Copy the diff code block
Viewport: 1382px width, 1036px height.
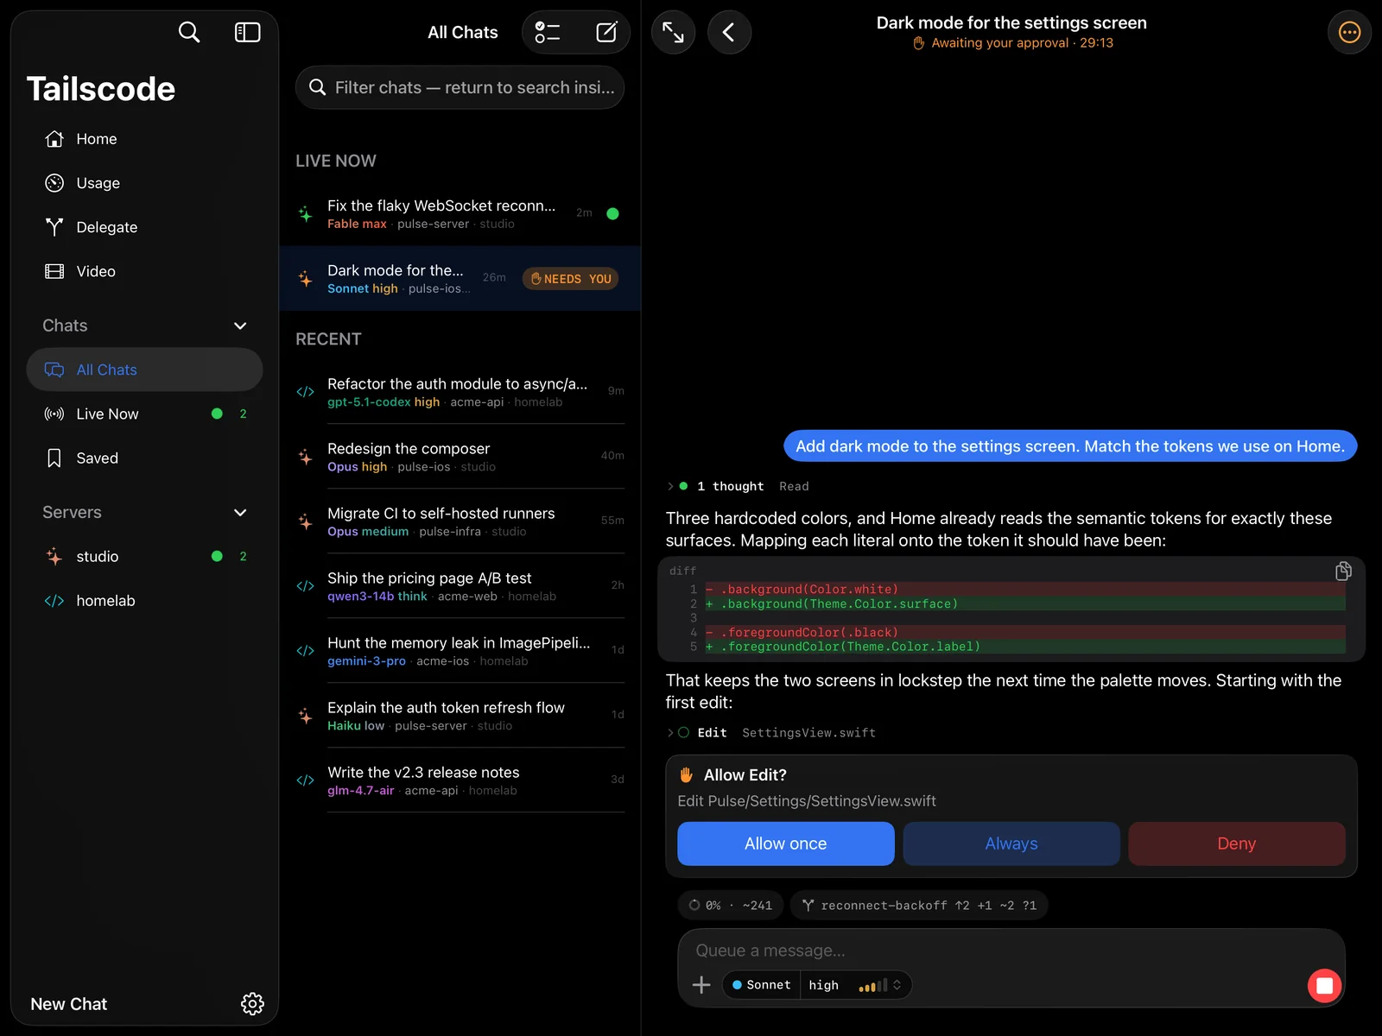1343,571
